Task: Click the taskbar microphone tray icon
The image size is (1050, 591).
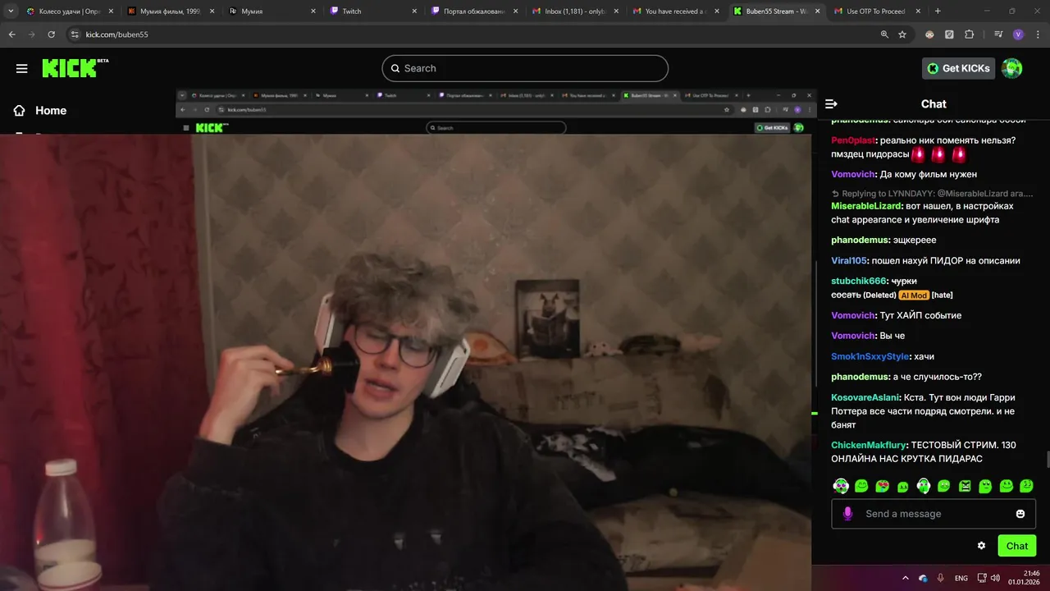Action: click(941, 578)
